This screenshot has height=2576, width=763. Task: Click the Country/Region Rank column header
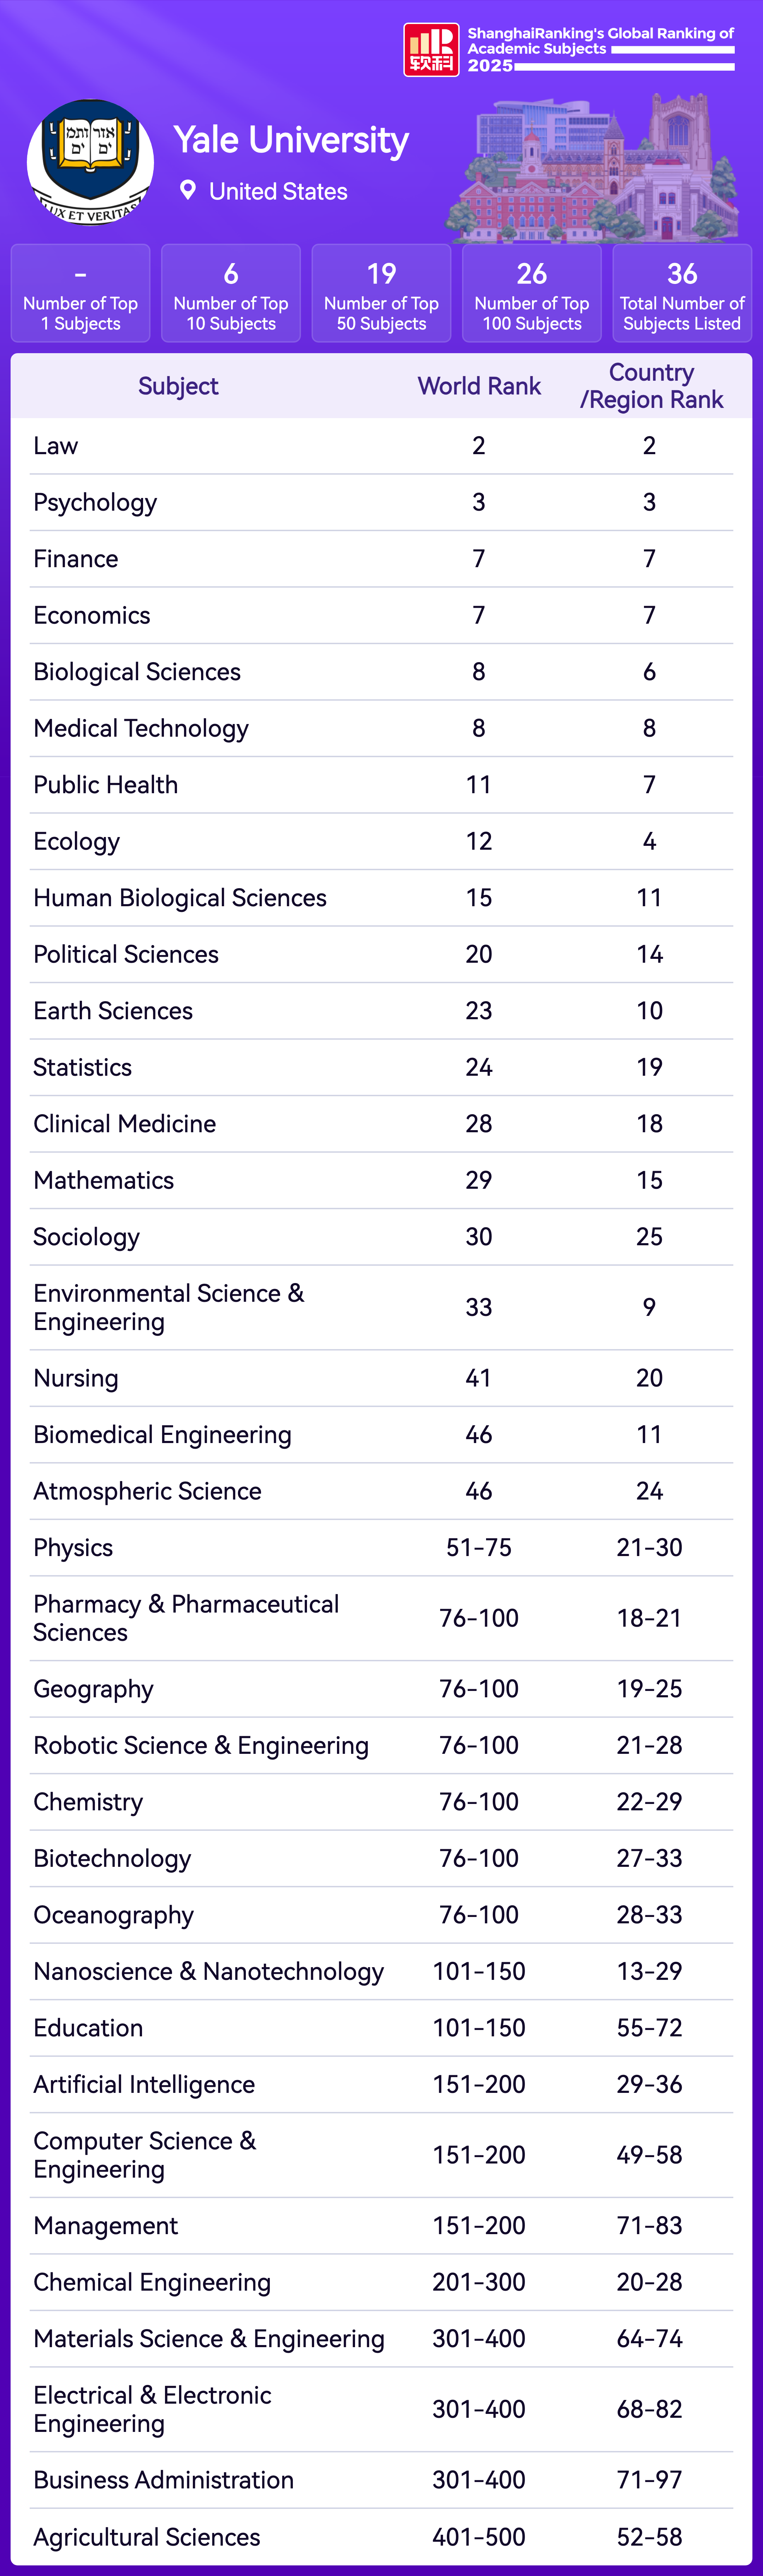(651, 386)
